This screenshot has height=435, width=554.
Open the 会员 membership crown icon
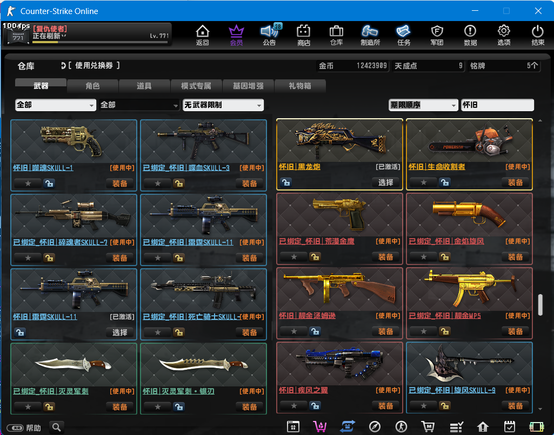click(236, 35)
